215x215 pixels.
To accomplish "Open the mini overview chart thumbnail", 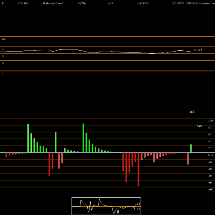I will [106, 206].
